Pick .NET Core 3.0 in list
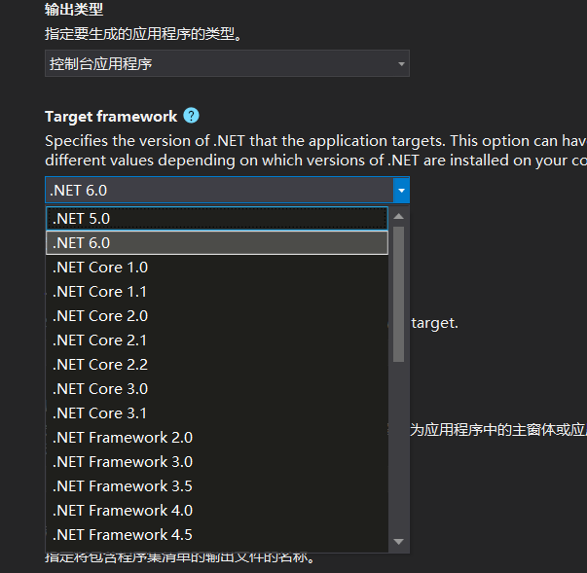This screenshot has height=573, width=587. (x=217, y=388)
